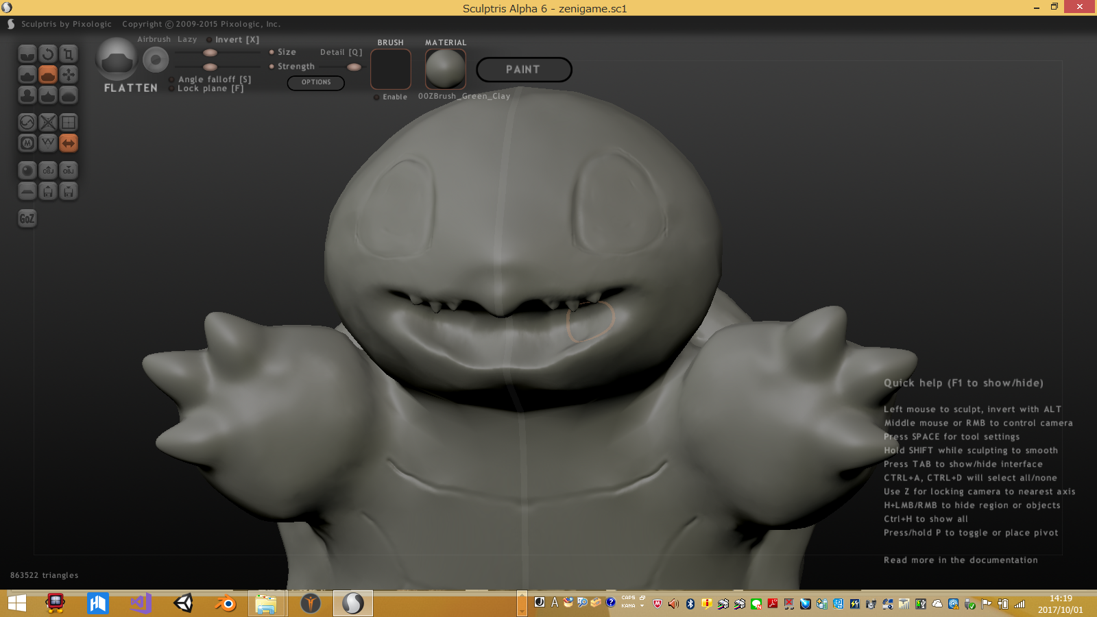Toggle the Size pressure dot
This screenshot has width=1097, height=617.
pos(272,52)
